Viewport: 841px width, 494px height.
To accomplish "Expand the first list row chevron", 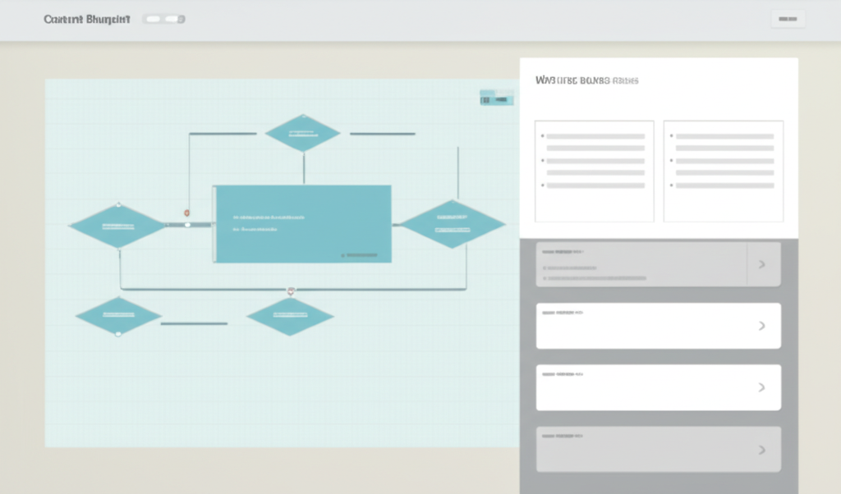I will (762, 264).
